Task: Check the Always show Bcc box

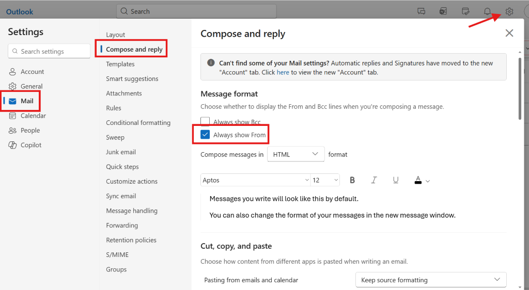Action: [x=205, y=121]
